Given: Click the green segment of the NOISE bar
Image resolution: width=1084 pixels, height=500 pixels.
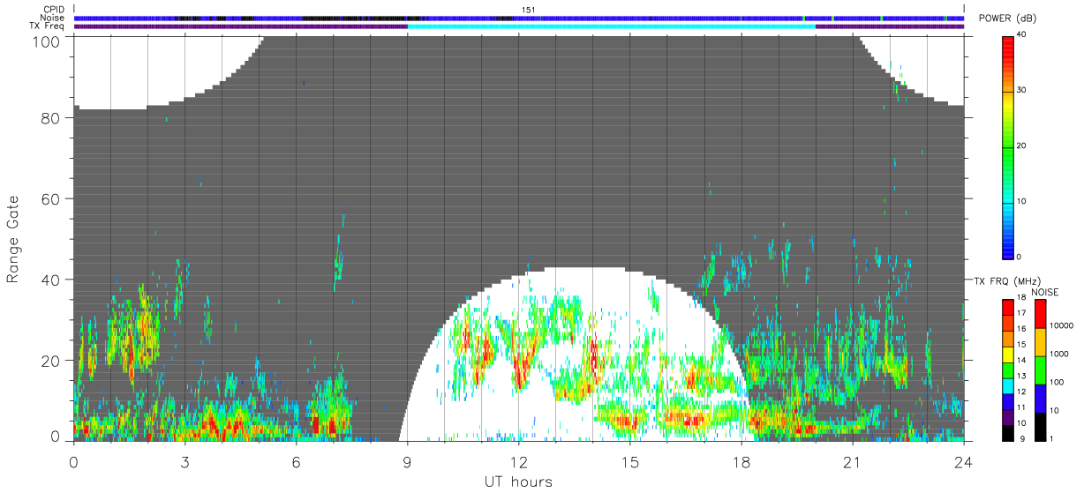Looking at the screenshot, I should (1041, 370).
